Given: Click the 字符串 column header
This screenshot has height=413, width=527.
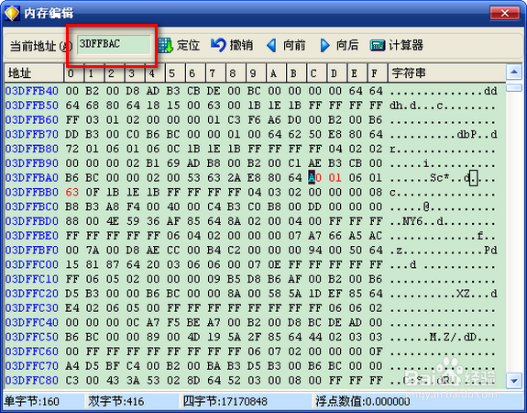Looking at the screenshot, I should click(446, 73).
